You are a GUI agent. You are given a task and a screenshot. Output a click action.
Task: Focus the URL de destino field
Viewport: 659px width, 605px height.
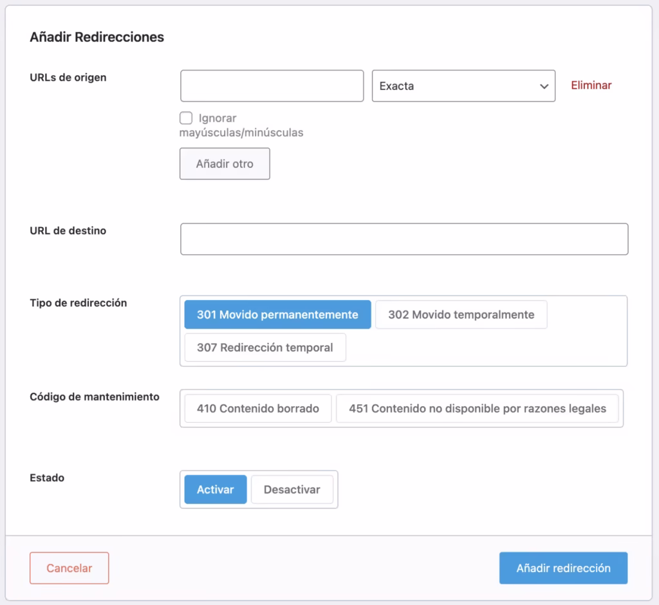coord(404,239)
